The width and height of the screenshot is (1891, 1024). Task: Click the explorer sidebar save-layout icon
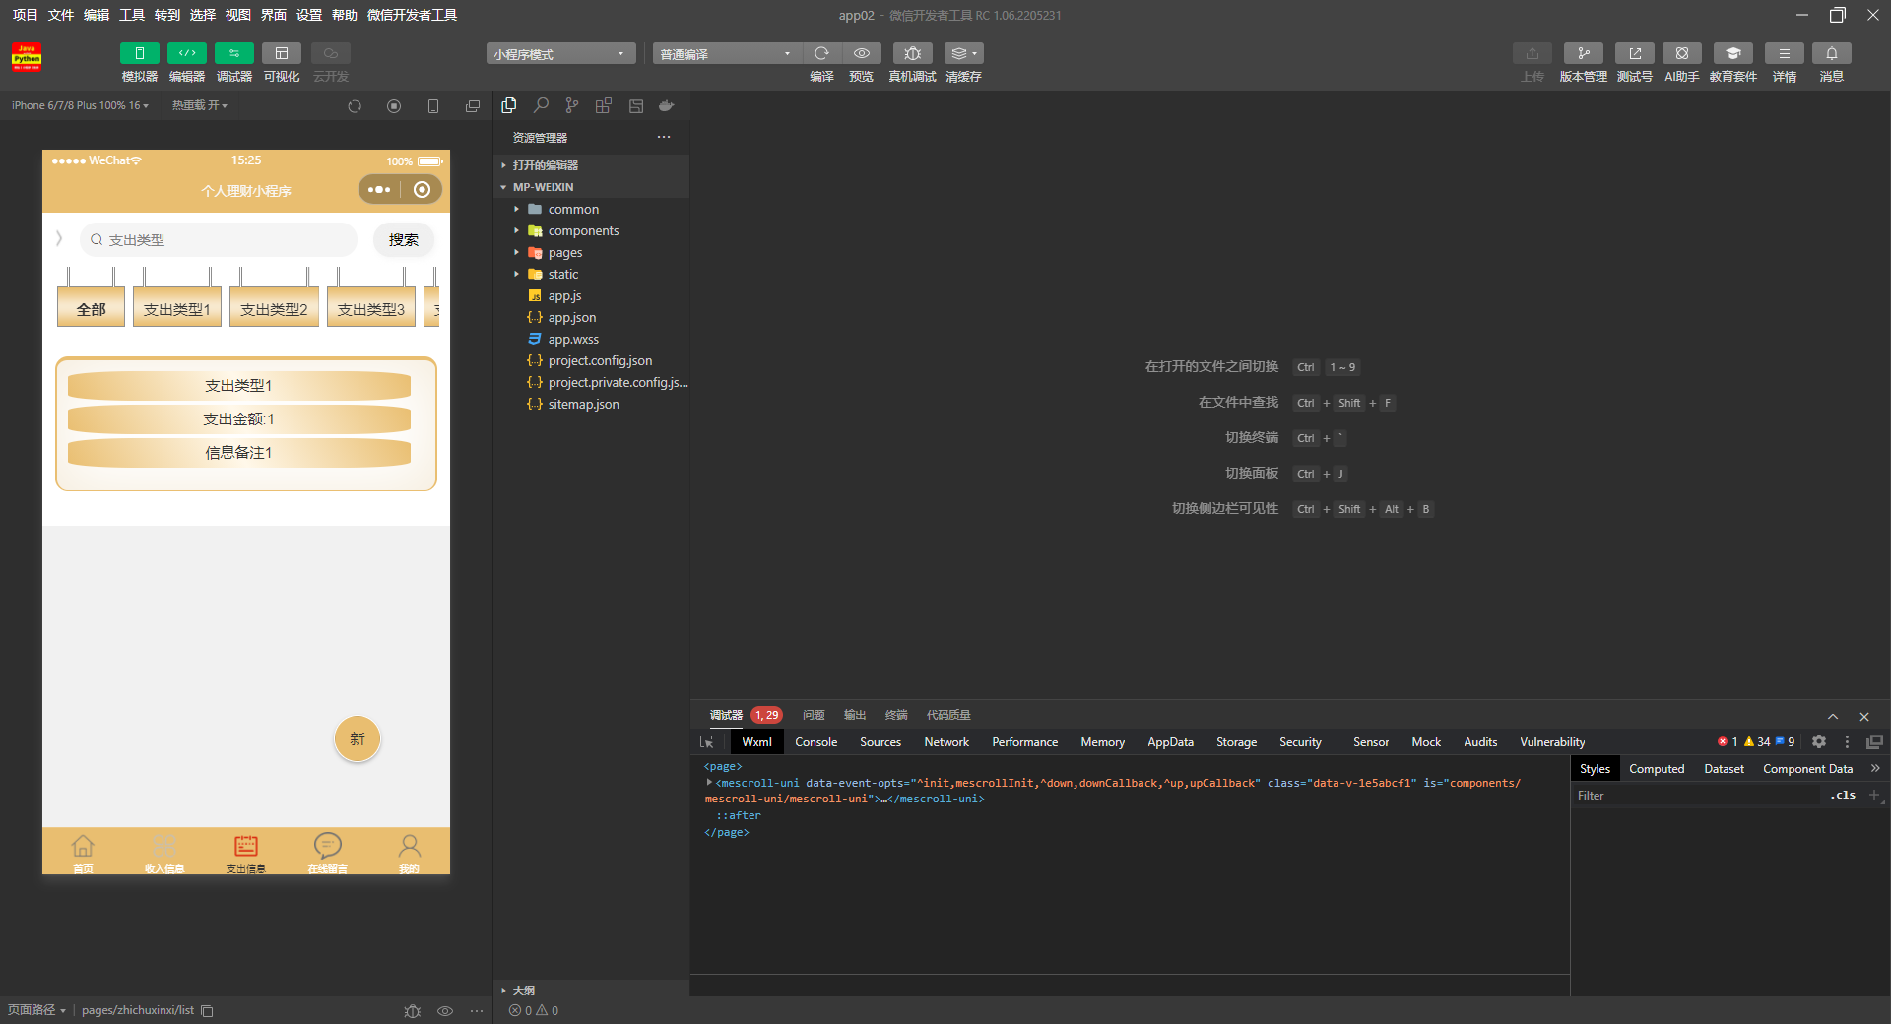pos(635,105)
